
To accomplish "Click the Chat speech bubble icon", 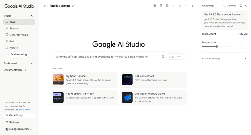I will [7, 22].
